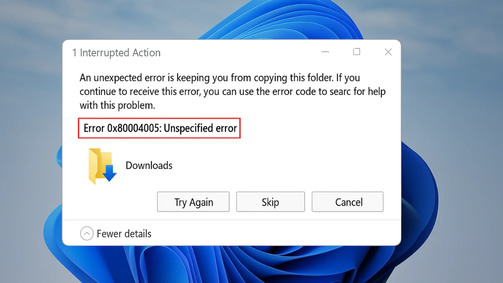Click the 1 Interrupted Action title text
This screenshot has height=283, width=503.
point(117,53)
